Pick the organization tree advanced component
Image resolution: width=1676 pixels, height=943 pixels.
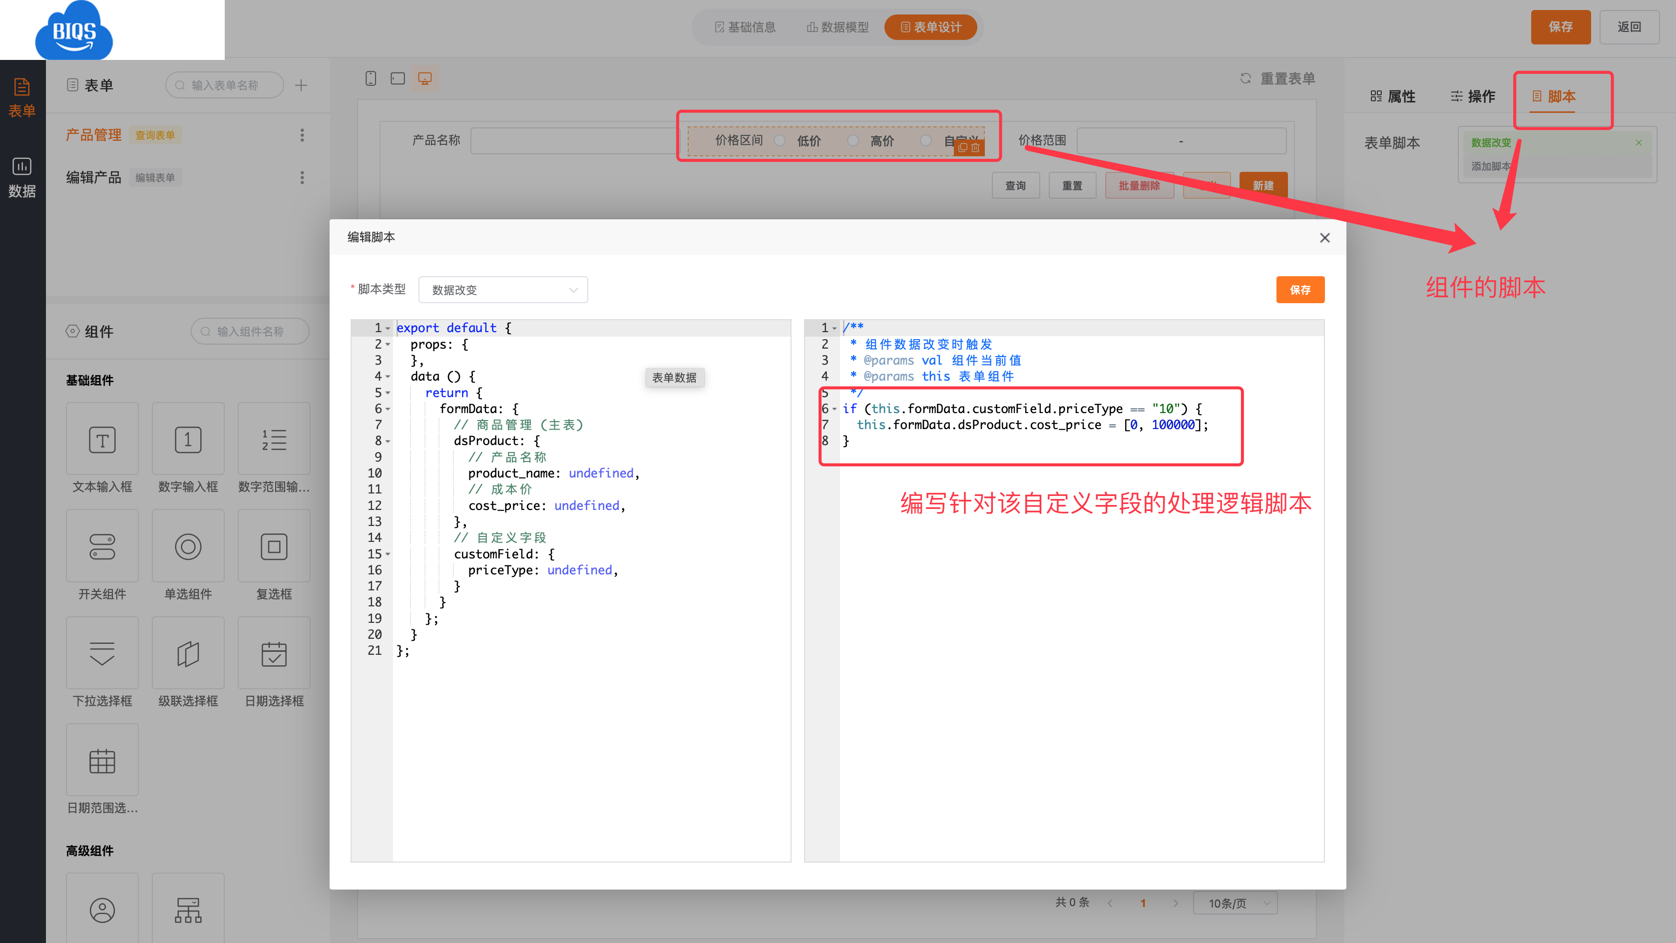point(188,909)
